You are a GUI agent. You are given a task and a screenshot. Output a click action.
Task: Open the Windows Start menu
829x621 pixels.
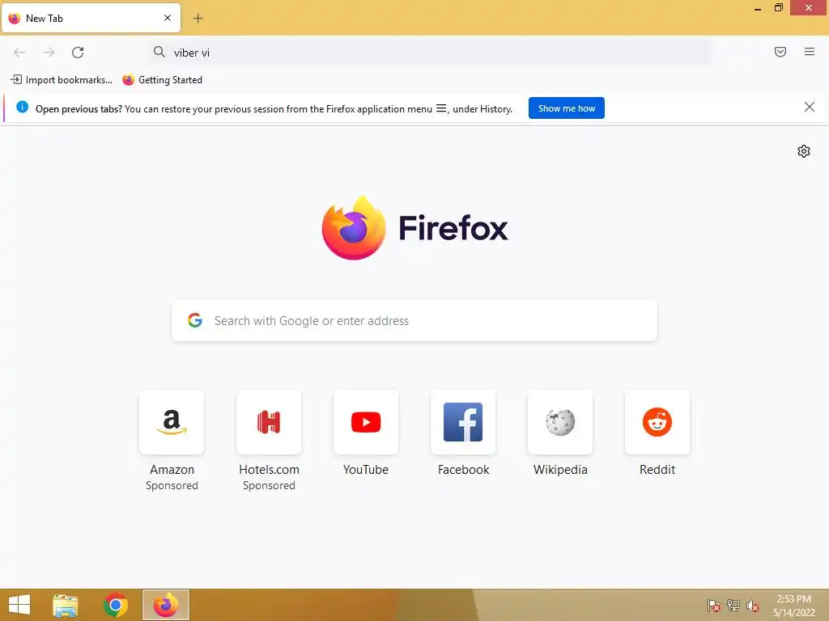[19, 605]
